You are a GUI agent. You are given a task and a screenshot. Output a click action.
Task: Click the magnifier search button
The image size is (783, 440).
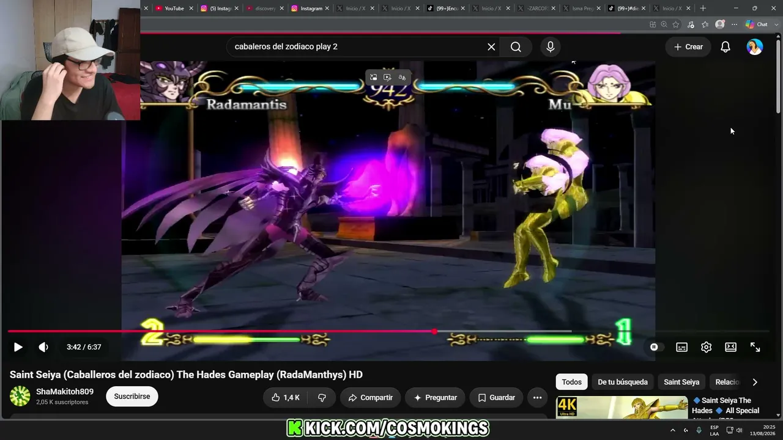516,46
